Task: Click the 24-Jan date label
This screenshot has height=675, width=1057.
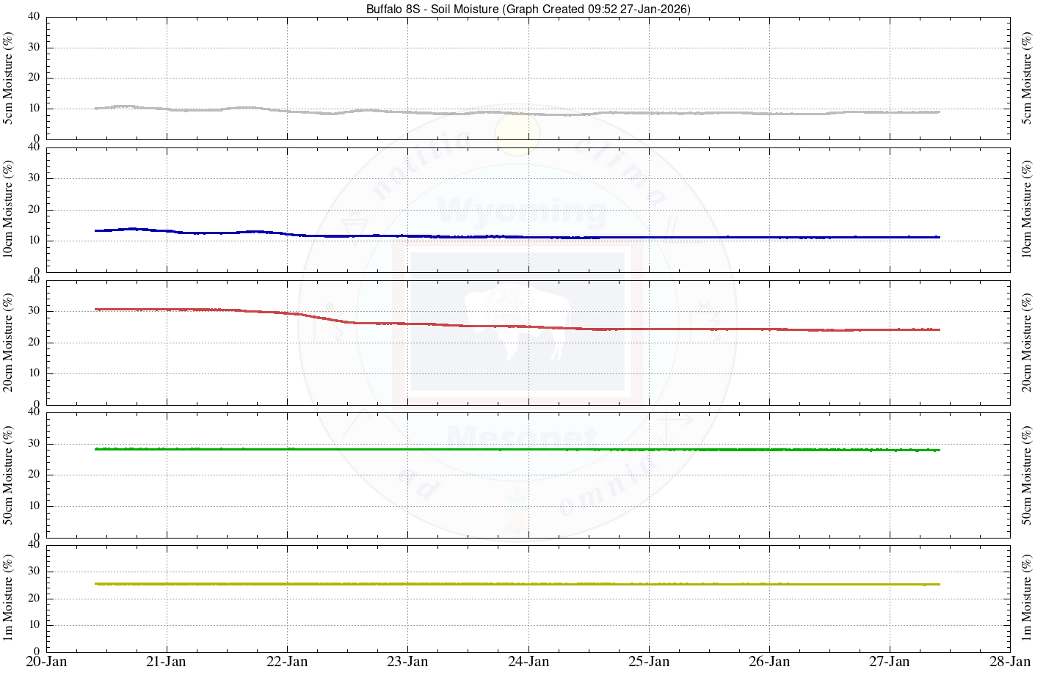Action: pyautogui.click(x=528, y=662)
